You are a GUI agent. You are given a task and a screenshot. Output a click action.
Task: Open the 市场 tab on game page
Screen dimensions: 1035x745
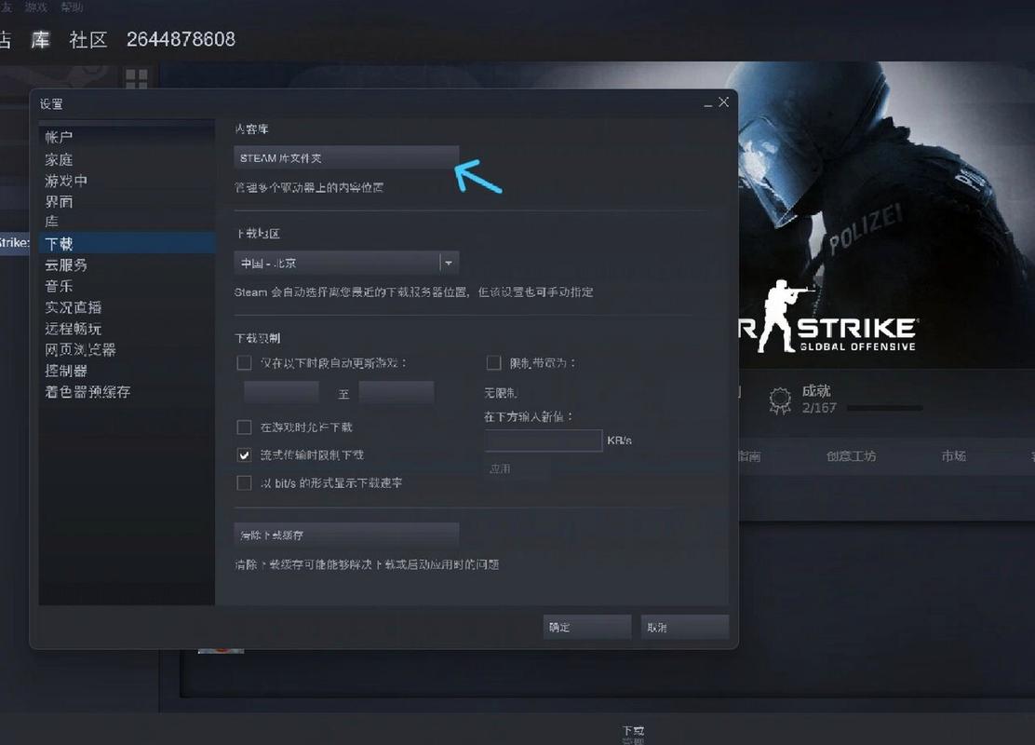pyautogui.click(x=954, y=455)
